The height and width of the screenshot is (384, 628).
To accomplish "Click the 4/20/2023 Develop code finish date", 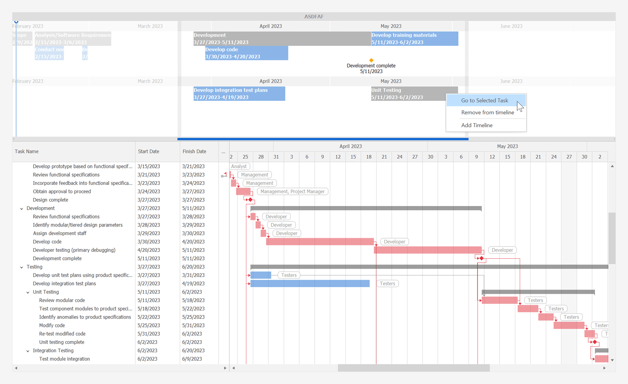I will (194, 242).
